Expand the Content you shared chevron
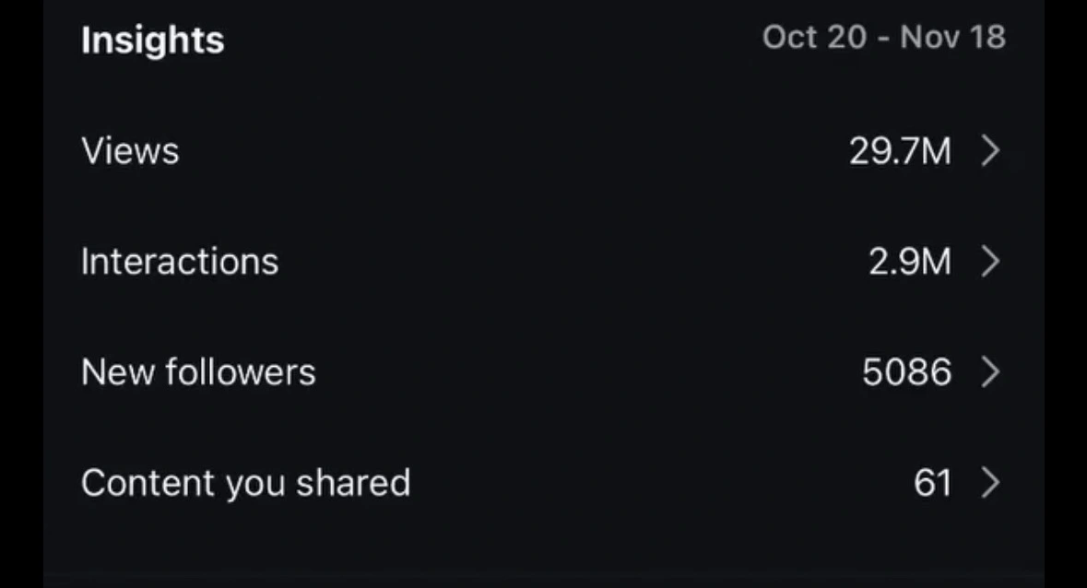The width and height of the screenshot is (1087, 588). pos(990,483)
